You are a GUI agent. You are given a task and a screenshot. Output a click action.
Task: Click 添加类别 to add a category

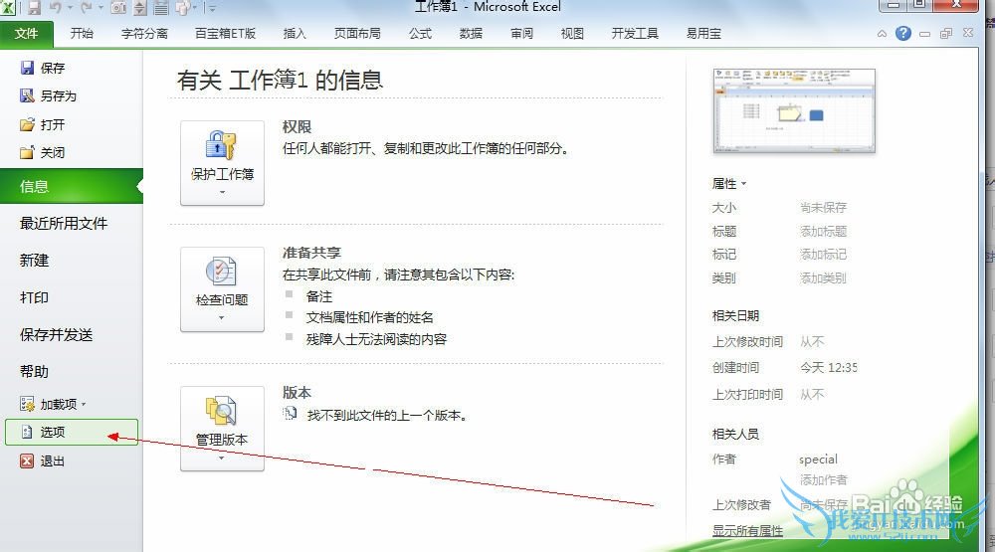[823, 277]
